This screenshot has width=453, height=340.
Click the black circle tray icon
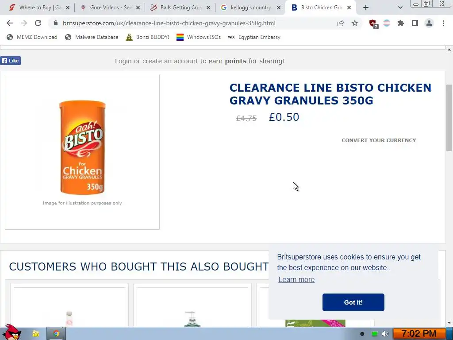tap(362, 334)
